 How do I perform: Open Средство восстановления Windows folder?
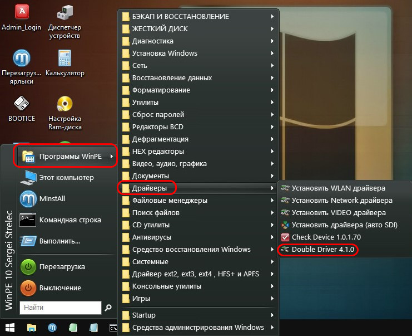(x=198, y=250)
